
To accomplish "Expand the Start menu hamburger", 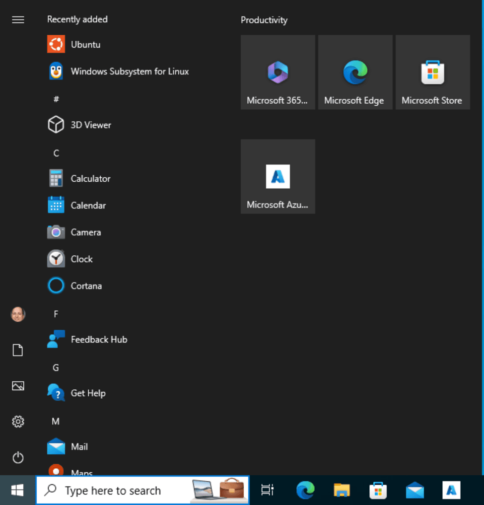I will coord(18,20).
